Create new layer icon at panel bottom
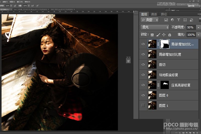 [x=194, y=133]
